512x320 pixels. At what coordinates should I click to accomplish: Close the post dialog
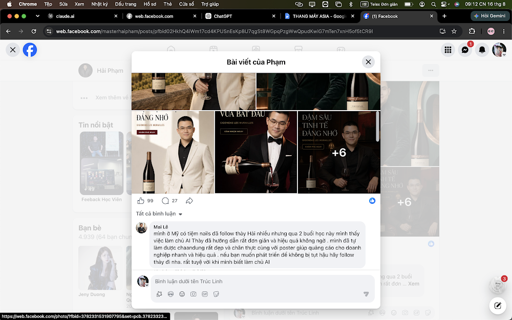pyautogui.click(x=368, y=62)
